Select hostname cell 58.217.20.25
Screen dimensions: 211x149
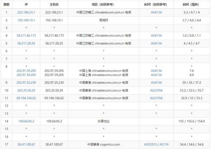point(54,43)
